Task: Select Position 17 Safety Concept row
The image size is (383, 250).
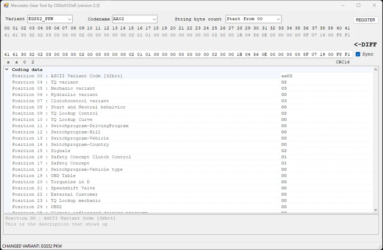Action: 192,163
